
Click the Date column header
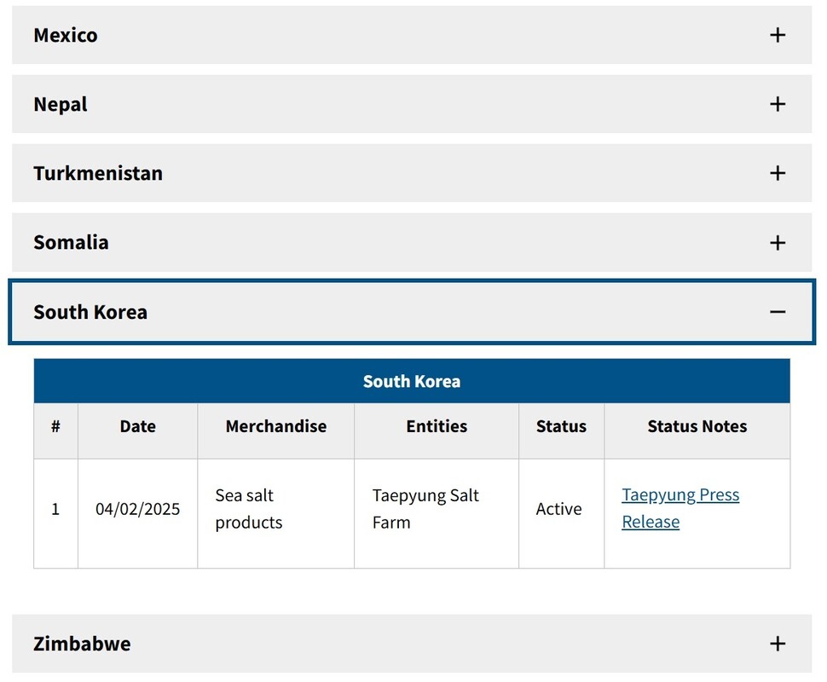(x=137, y=426)
